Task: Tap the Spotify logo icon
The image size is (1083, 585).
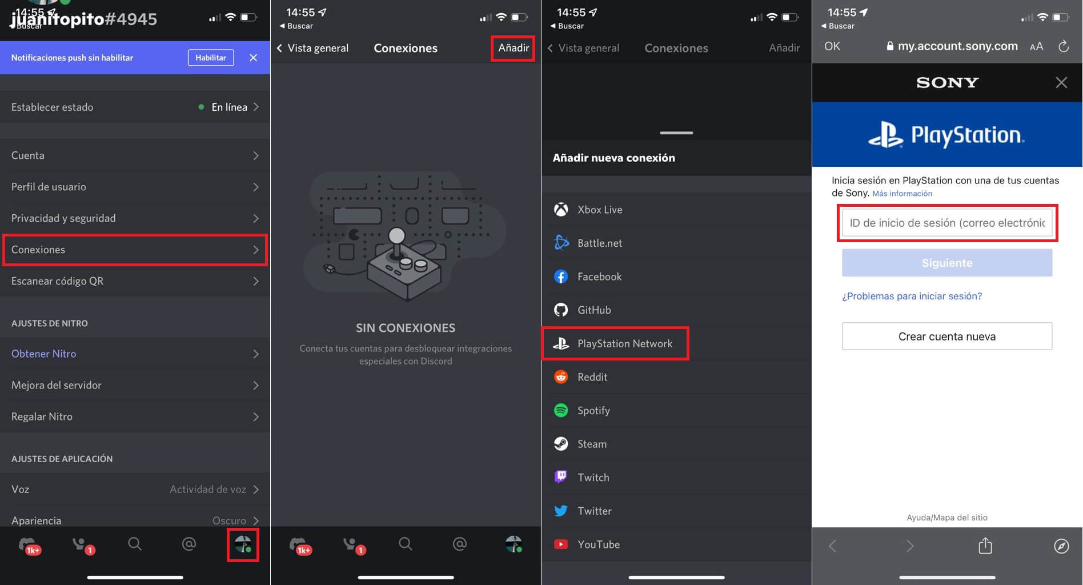Action: tap(561, 410)
